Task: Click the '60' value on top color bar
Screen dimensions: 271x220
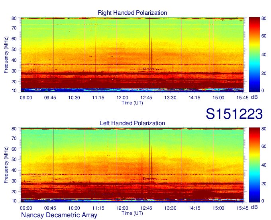Action: [x=264, y=36]
